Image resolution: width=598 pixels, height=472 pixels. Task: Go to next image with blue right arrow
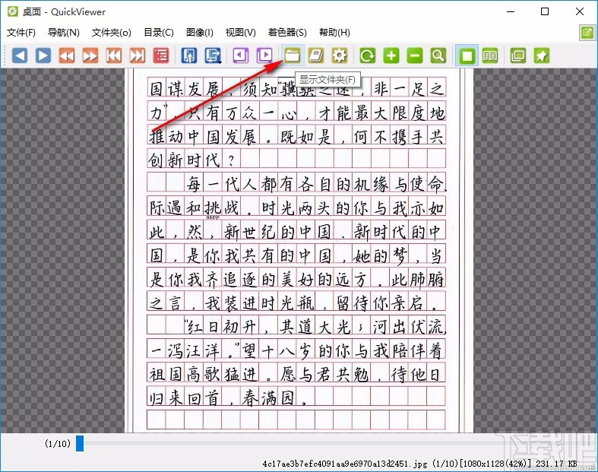[43, 55]
